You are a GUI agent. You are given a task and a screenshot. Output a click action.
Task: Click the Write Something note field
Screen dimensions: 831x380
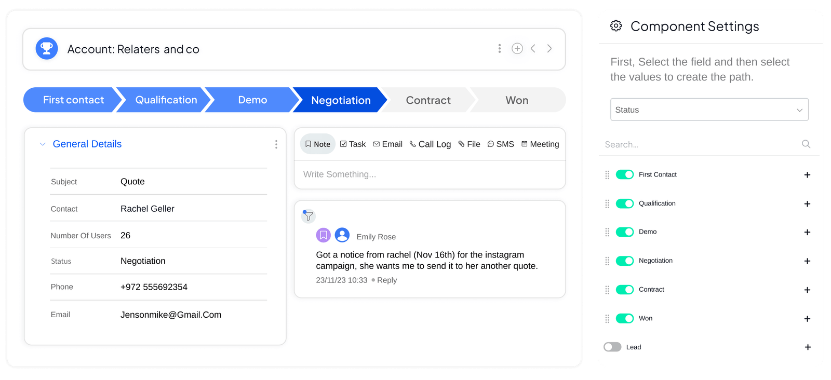pos(430,174)
